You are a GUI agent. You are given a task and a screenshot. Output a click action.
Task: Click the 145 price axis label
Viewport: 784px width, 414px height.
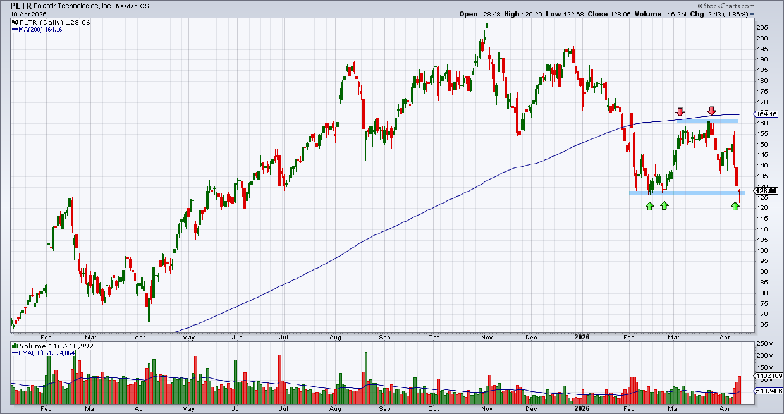tap(761, 155)
